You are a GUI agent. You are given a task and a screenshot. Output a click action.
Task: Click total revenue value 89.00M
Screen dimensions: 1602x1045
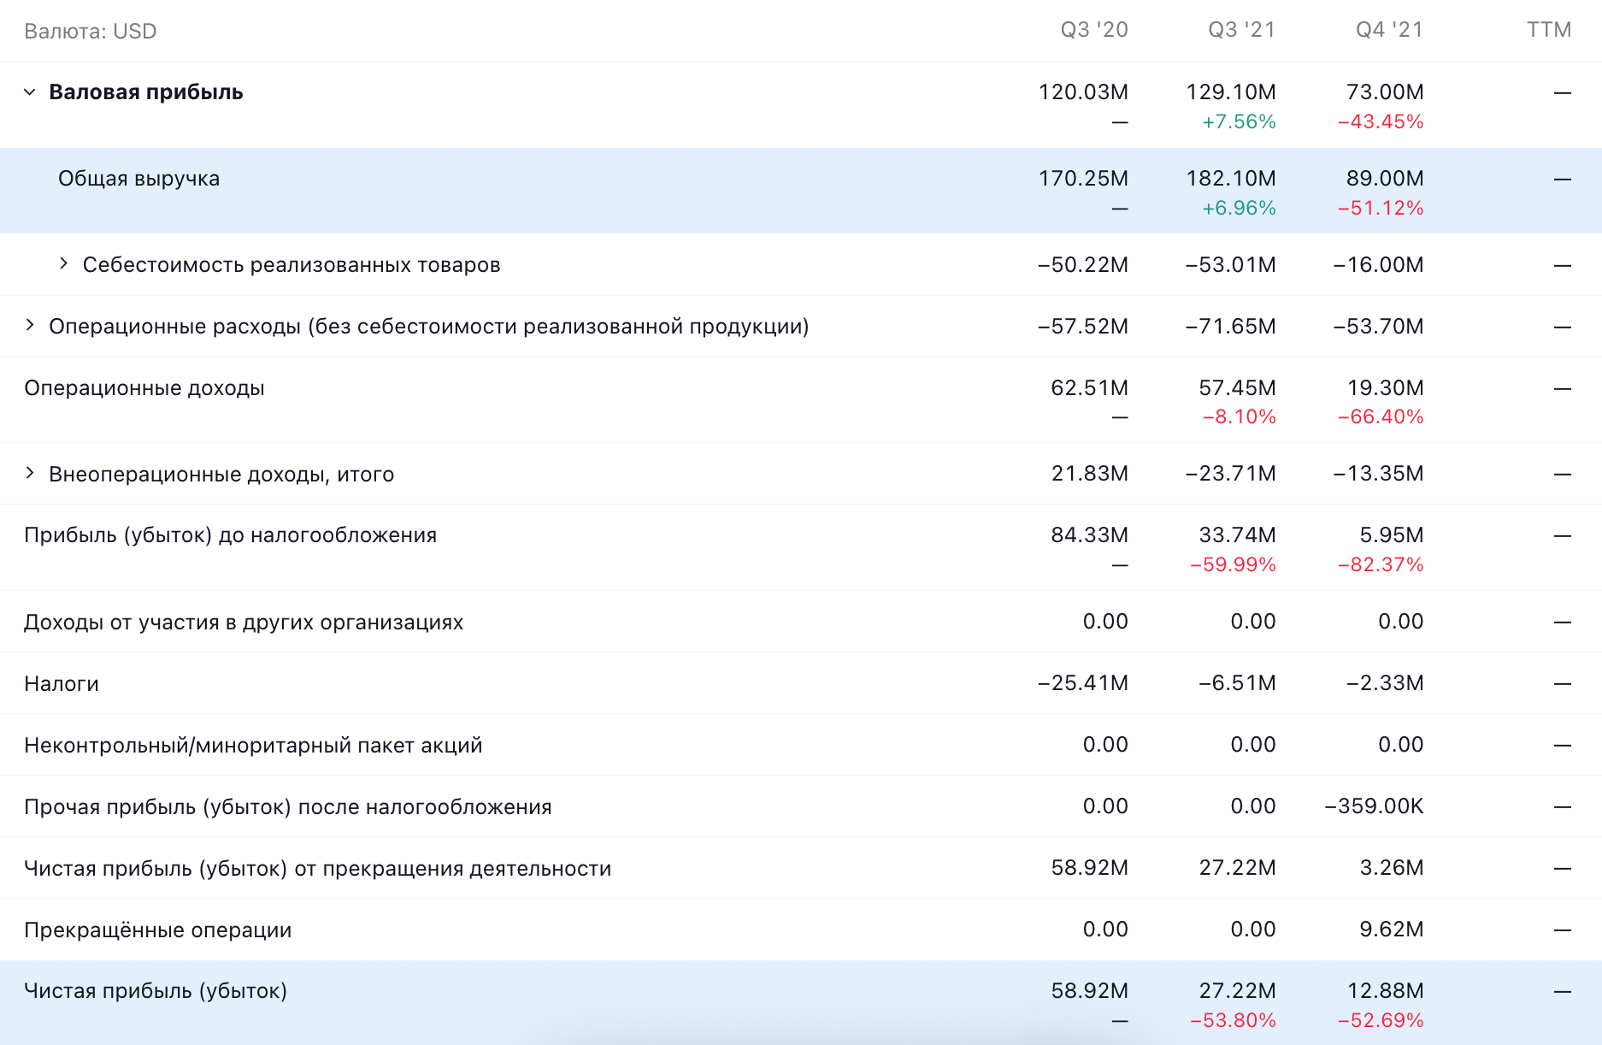[1385, 179]
